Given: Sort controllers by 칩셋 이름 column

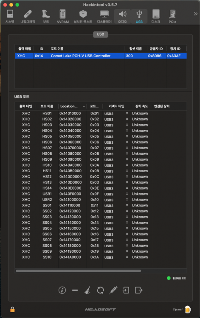Looking at the screenshot, I should pos(135,49).
